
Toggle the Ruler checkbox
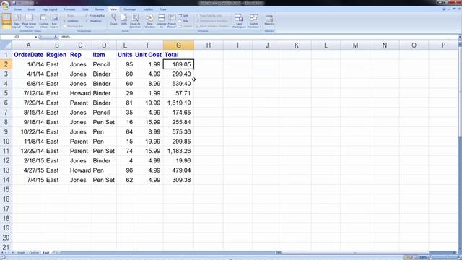click(69, 16)
